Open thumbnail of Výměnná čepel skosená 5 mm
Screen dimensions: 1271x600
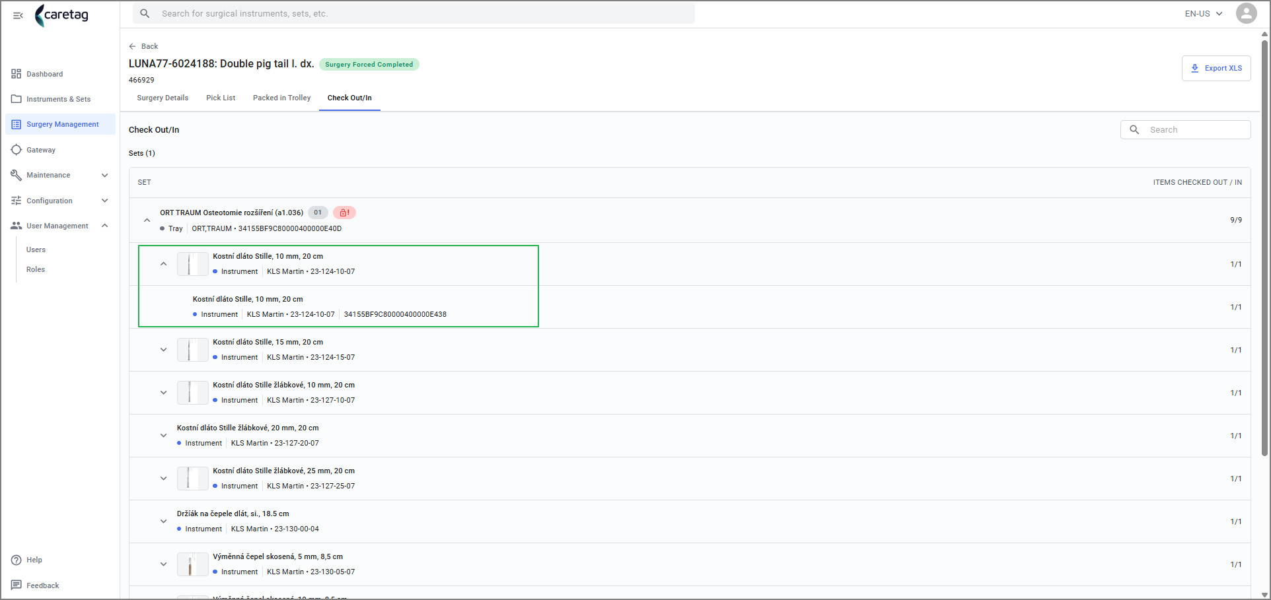point(192,564)
